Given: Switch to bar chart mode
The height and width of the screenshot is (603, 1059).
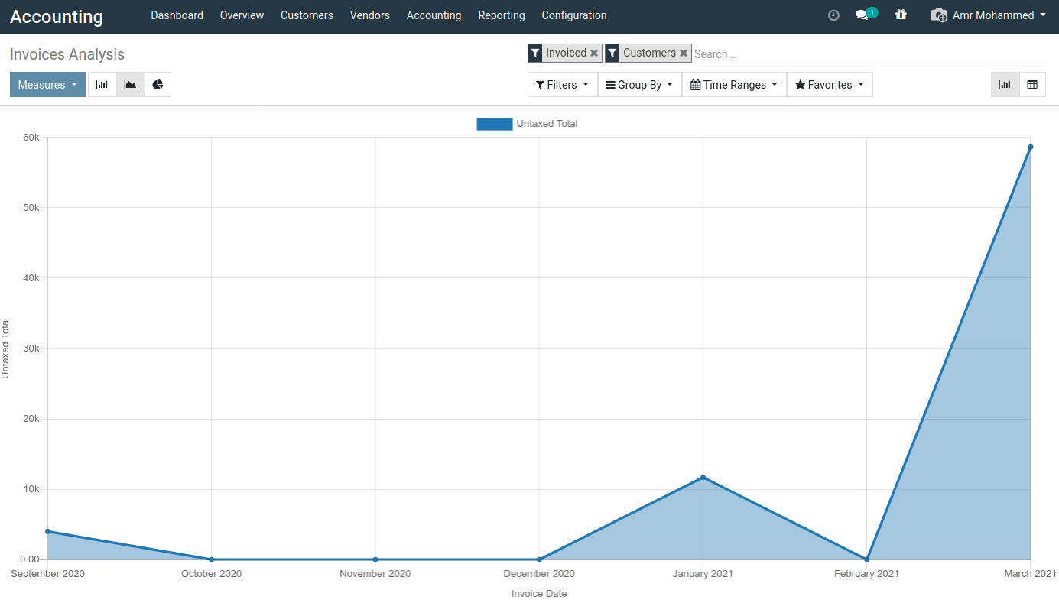Looking at the screenshot, I should [102, 85].
